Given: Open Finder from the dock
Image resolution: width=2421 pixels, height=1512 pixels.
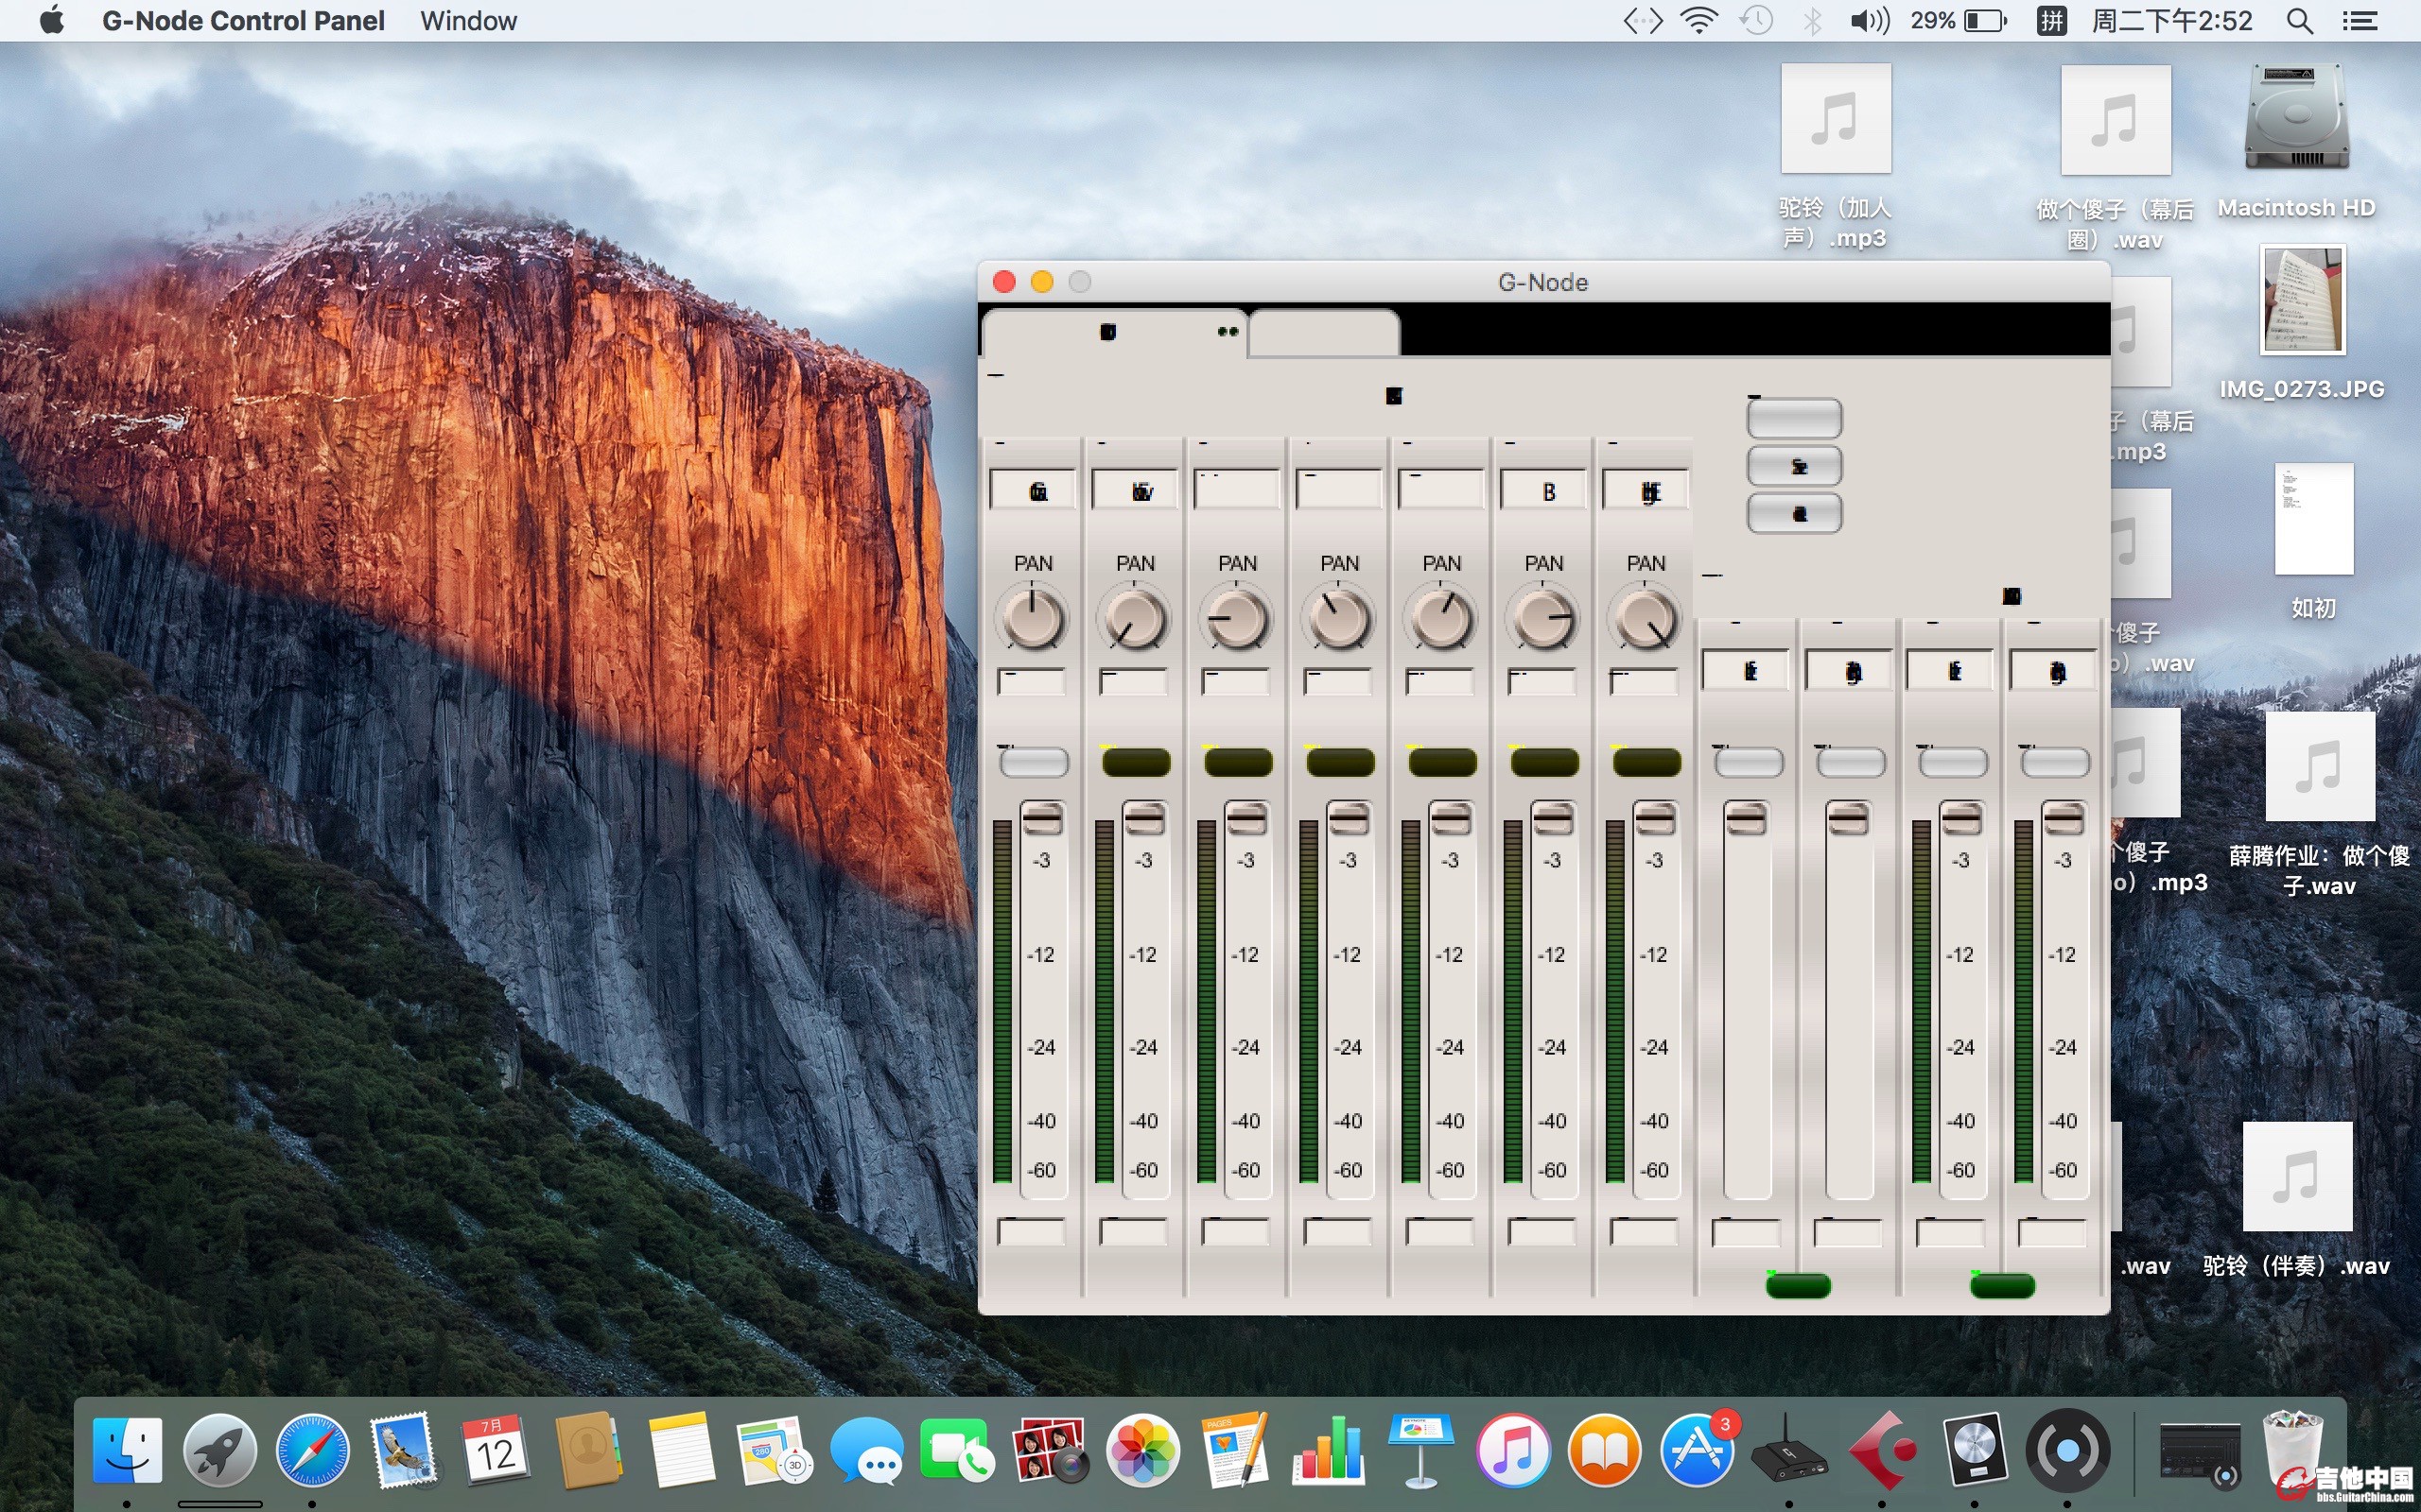Looking at the screenshot, I should (127, 1450).
